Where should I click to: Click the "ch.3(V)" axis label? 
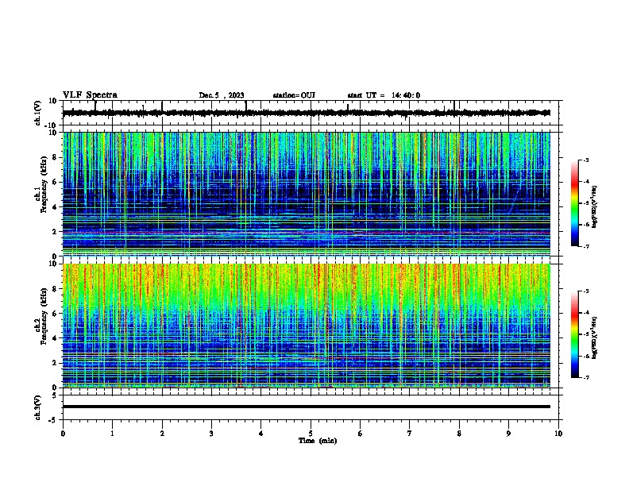38,407
